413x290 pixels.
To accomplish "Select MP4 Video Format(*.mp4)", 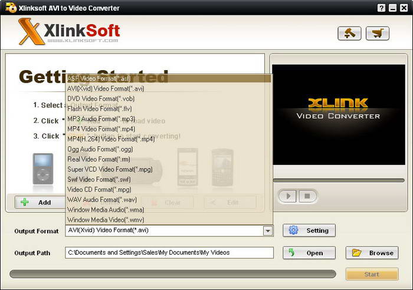I will [x=169, y=129].
